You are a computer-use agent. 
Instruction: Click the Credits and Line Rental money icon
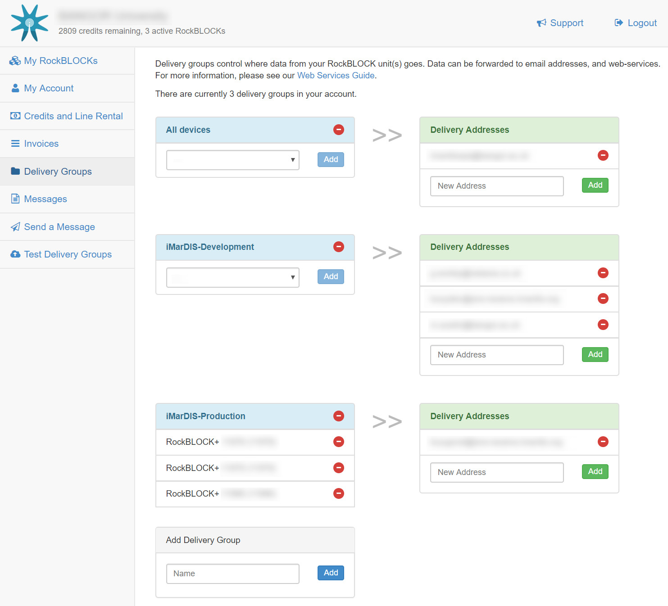click(x=15, y=116)
